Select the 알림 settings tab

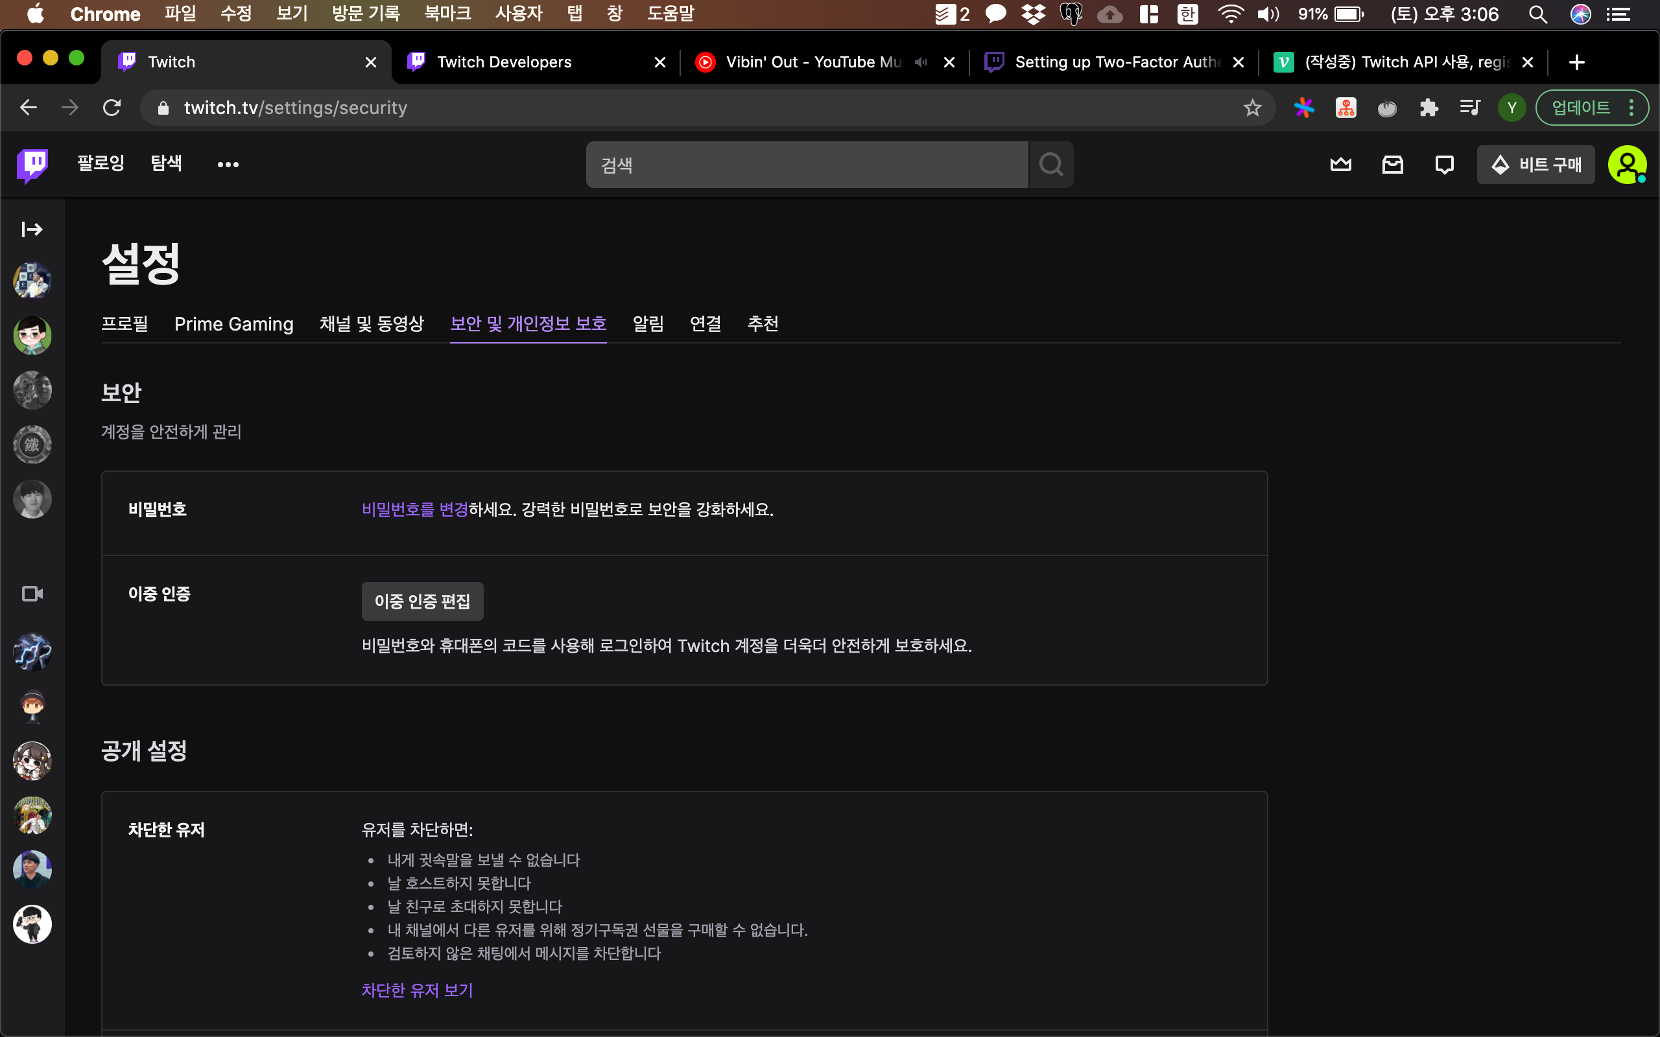click(648, 323)
